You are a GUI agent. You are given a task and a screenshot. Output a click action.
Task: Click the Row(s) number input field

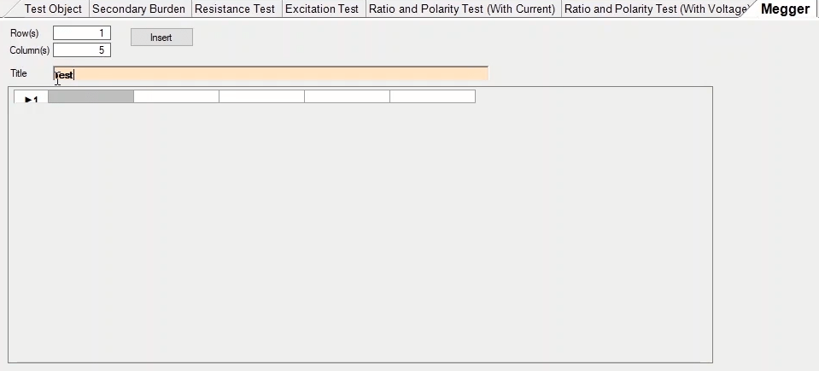(x=82, y=33)
